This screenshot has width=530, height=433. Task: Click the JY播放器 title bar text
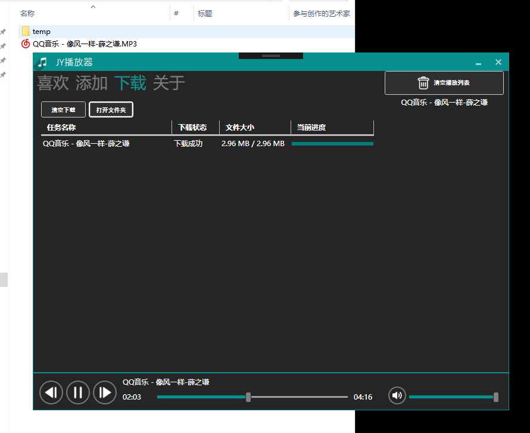(x=74, y=62)
